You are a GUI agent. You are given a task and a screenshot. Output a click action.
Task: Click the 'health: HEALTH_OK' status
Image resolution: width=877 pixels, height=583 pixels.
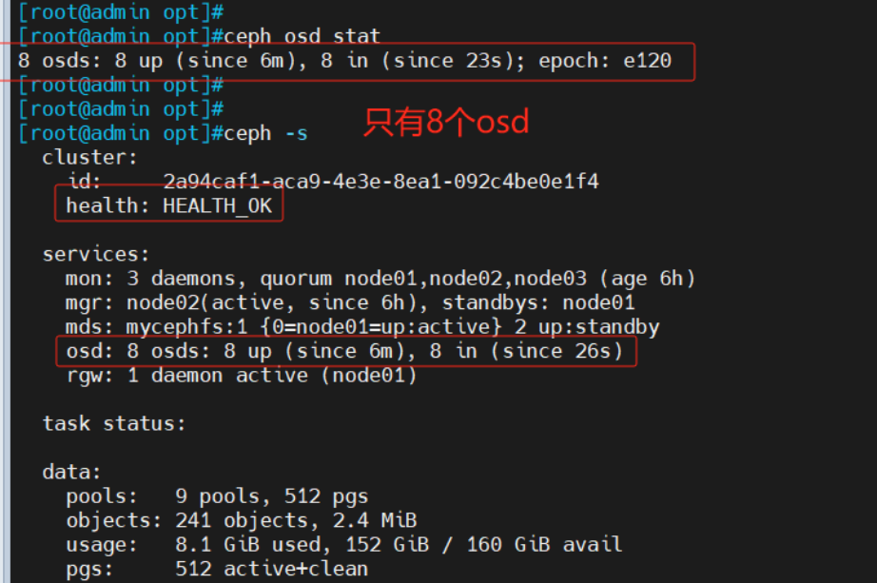click(169, 205)
